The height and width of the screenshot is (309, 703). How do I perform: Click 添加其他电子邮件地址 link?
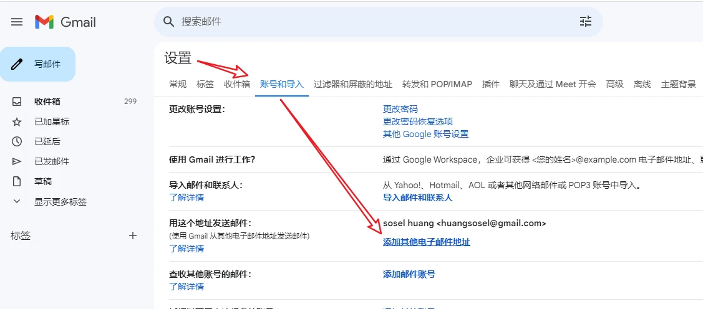(427, 242)
